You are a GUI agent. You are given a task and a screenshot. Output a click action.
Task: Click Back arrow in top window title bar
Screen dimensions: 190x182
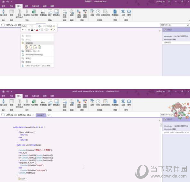(x=4, y=2)
